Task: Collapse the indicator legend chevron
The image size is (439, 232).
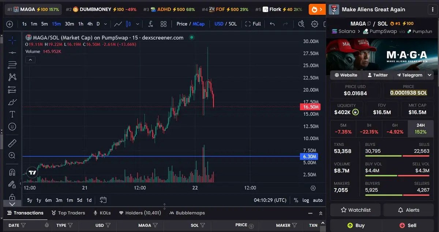Action: 30,60
